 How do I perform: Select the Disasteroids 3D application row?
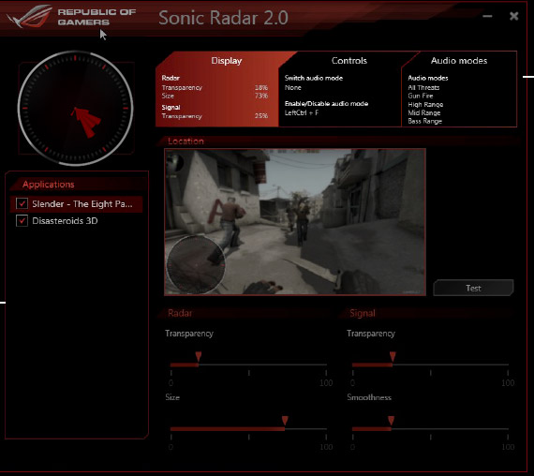coord(76,221)
